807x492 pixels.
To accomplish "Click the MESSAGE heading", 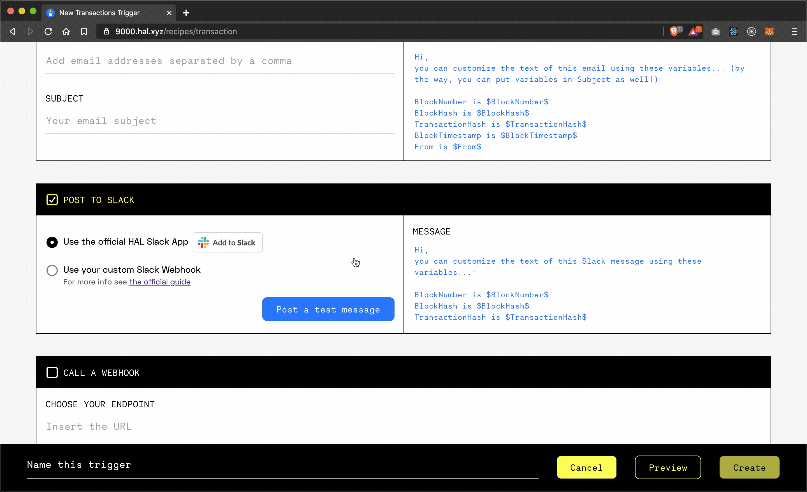I will pyautogui.click(x=432, y=231).
